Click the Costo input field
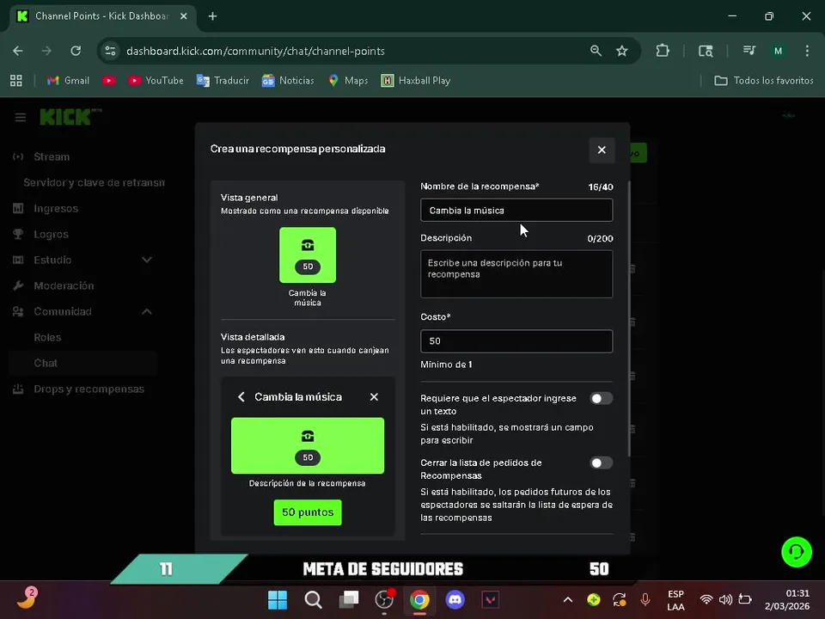Image resolution: width=825 pixels, height=619 pixels. tap(516, 341)
